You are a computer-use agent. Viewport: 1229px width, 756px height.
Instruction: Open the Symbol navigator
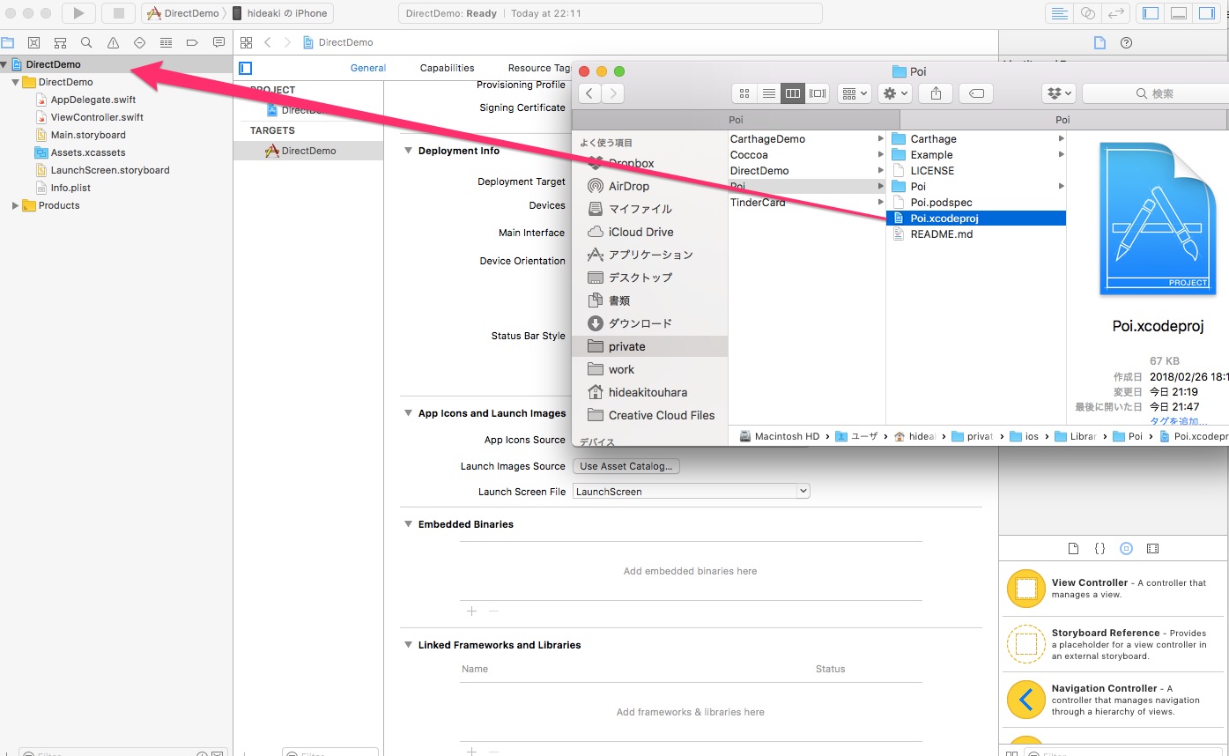[x=60, y=42]
